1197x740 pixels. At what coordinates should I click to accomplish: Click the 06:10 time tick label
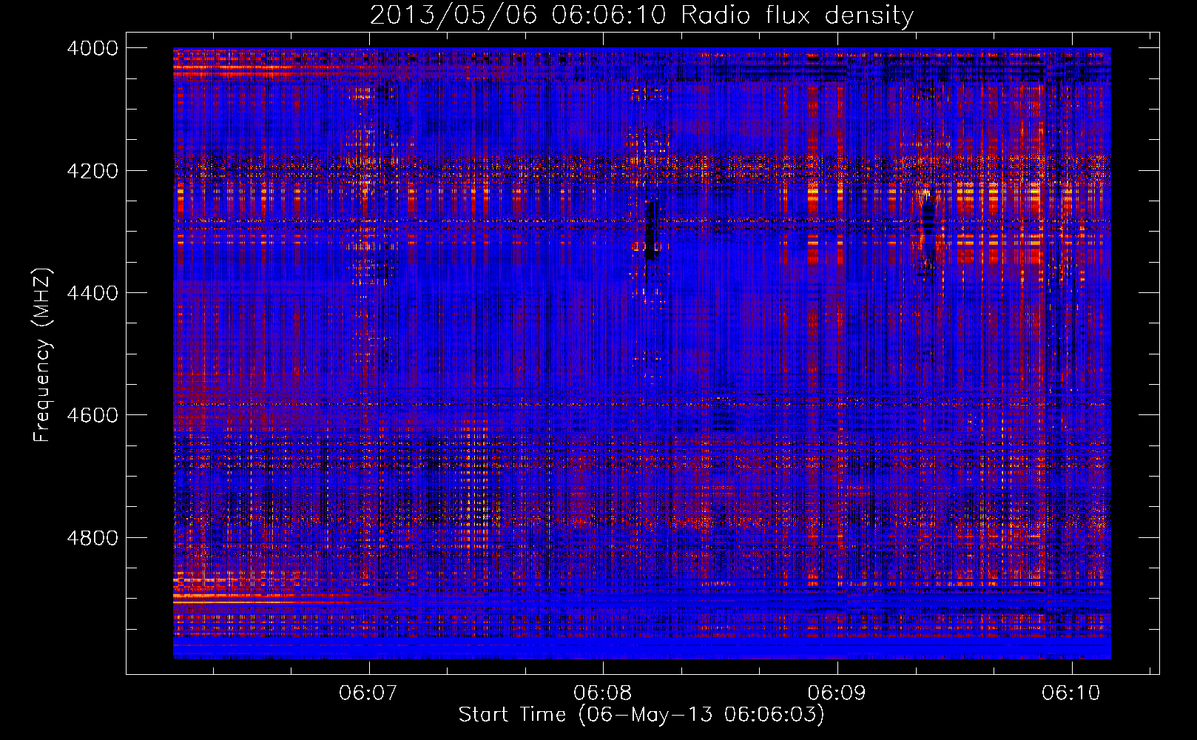(1071, 693)
